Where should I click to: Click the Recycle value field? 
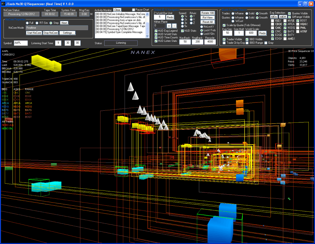point(210,42)
